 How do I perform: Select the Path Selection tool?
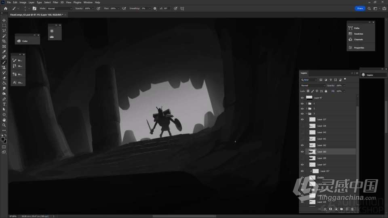4,109
